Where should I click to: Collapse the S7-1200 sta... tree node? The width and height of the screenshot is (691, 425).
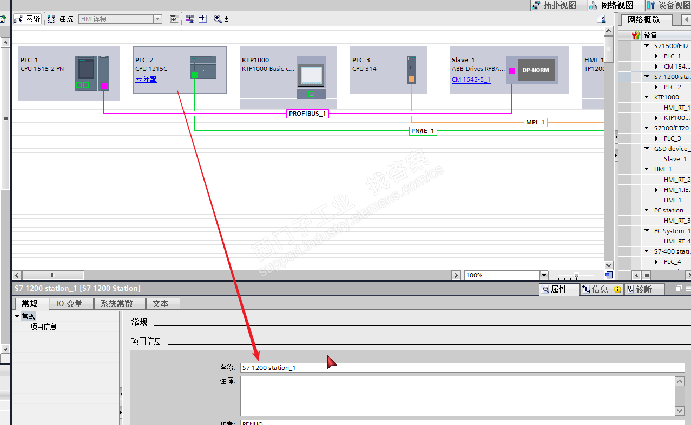click(x=647, y=77)
